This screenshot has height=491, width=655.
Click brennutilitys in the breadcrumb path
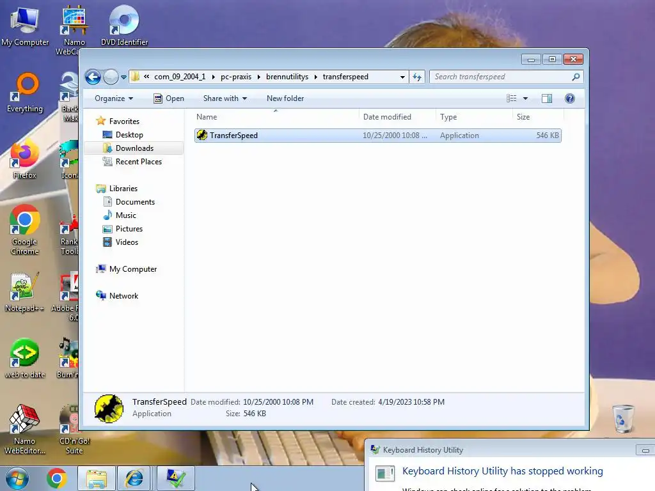pyautogui.click(x=287, y=77)
